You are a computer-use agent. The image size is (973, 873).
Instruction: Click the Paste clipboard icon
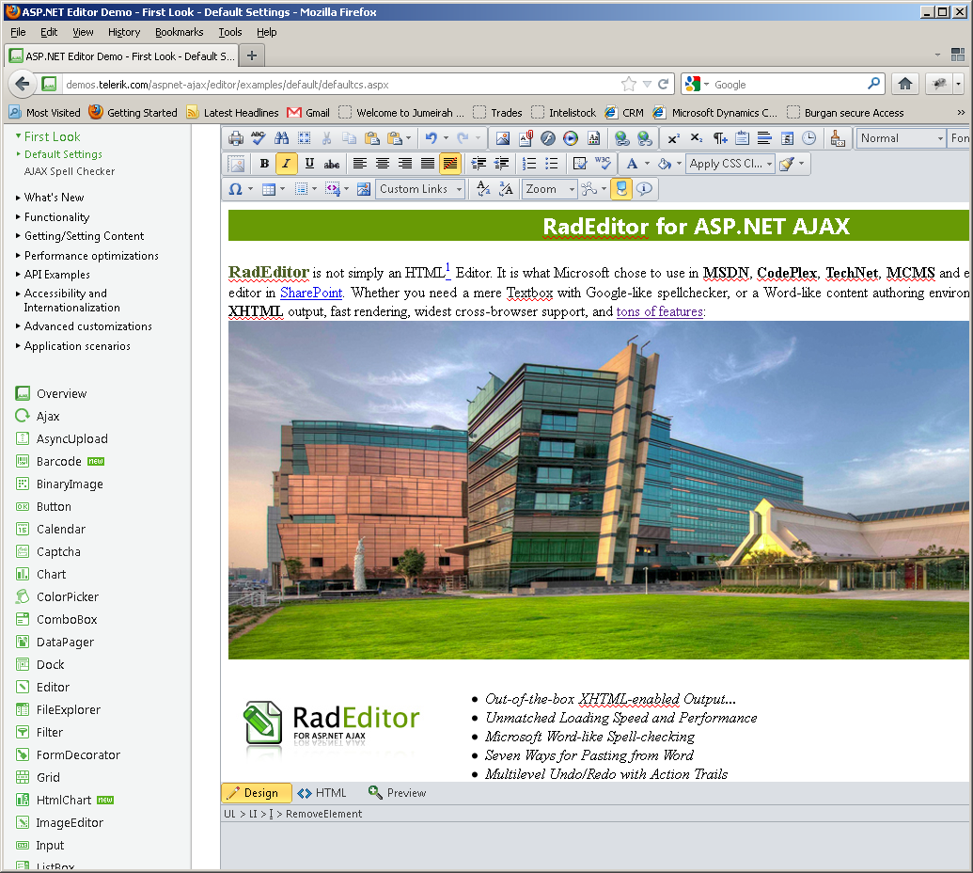371,138
